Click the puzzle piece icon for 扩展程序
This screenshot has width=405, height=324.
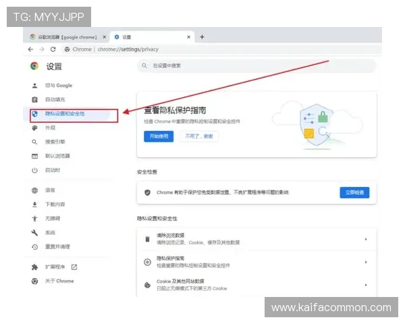(34, 267)
